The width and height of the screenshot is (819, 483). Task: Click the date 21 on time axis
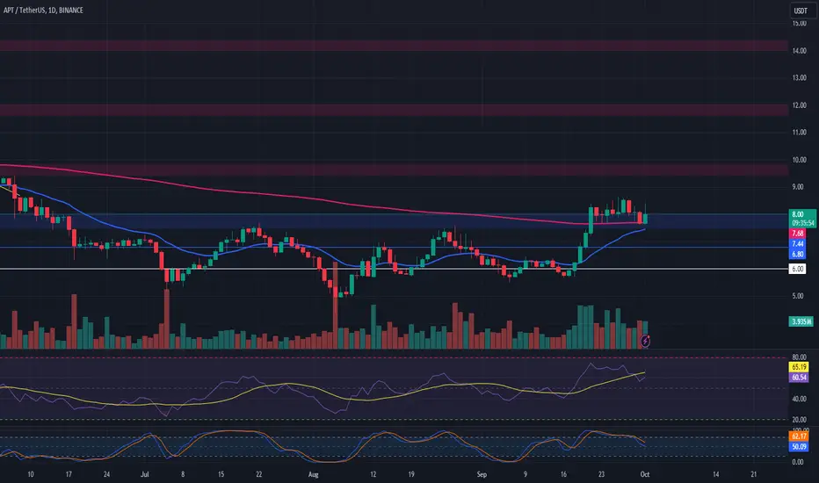[x=754, y=474]
